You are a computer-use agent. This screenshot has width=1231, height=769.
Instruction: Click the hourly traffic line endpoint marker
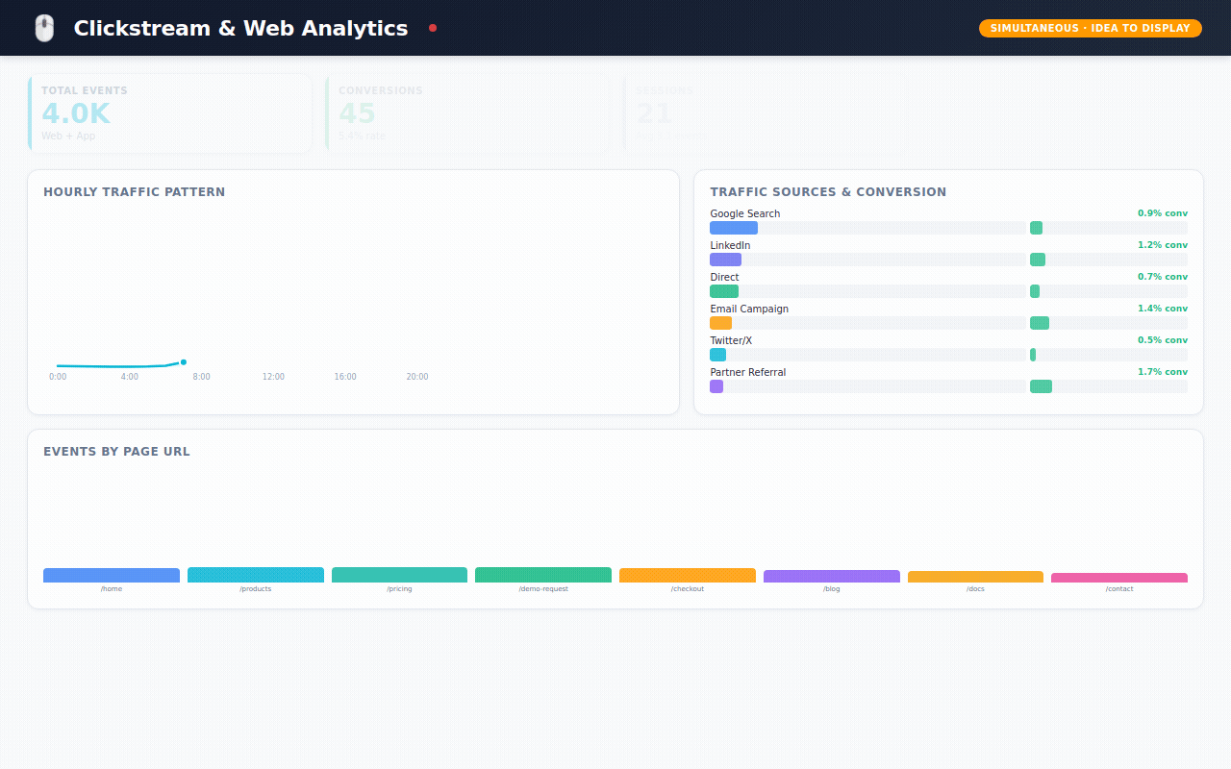click(183, 362)
